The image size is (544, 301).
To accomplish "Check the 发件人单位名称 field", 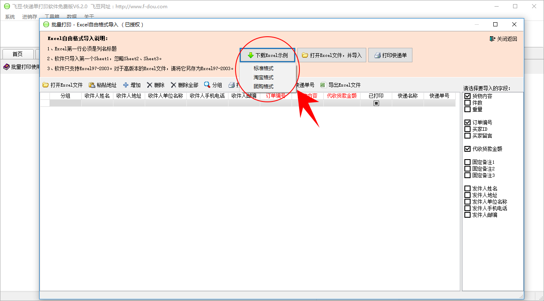I will [x=467, y=202].
